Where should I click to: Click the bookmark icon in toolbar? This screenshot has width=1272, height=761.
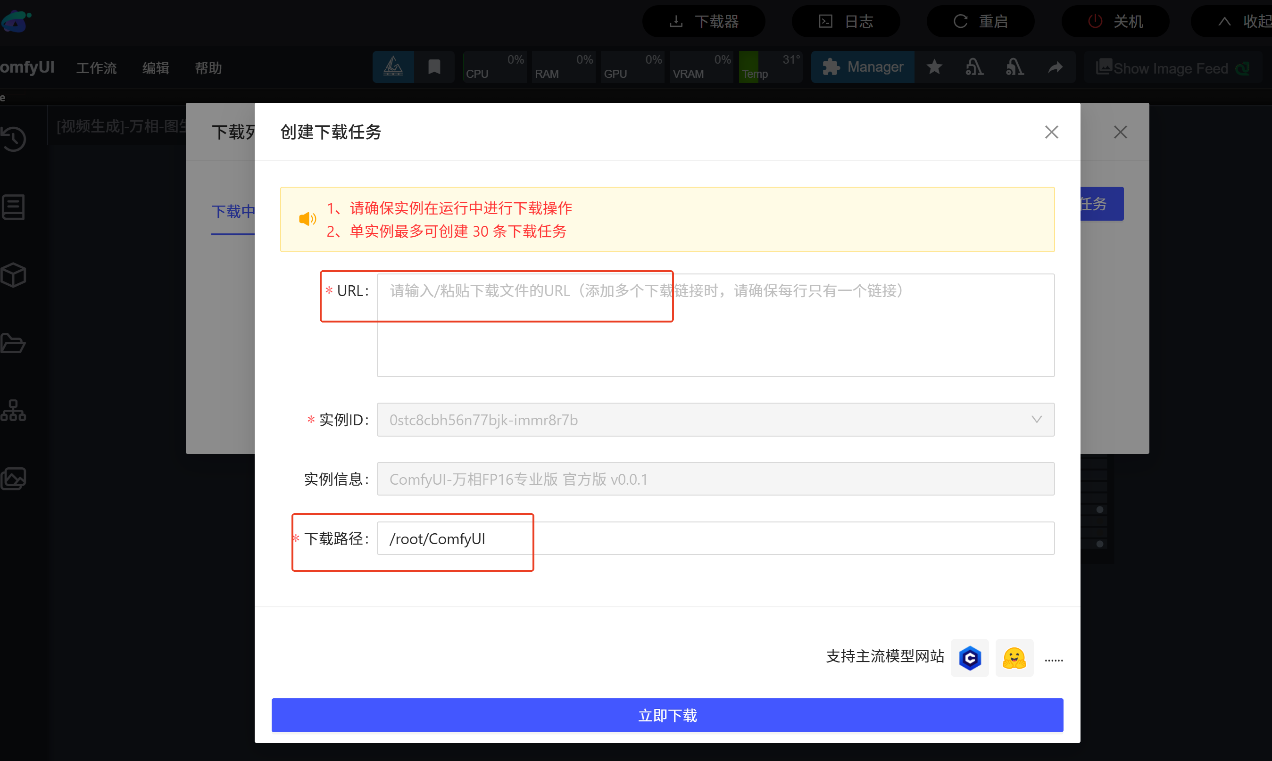tap(434, 67)
